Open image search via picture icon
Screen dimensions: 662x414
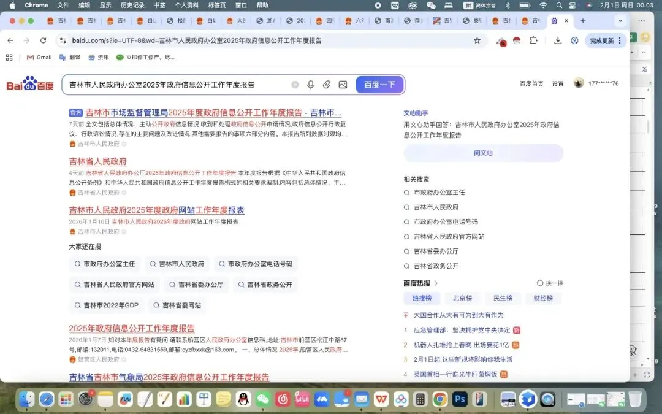coord(343,85)
